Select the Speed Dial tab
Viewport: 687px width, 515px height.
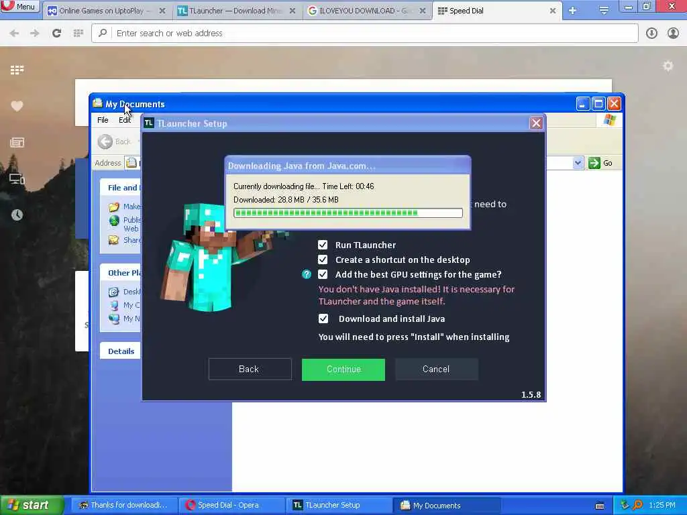tap(497, 11)
